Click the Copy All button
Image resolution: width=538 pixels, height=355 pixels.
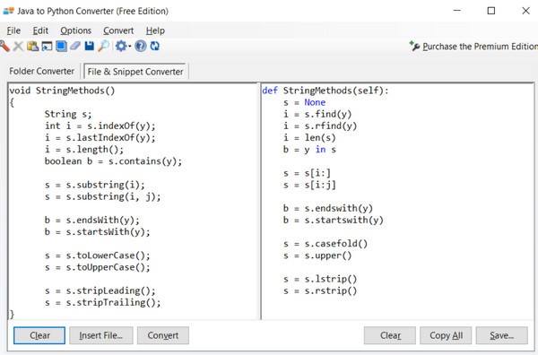(x=446, y=335)
